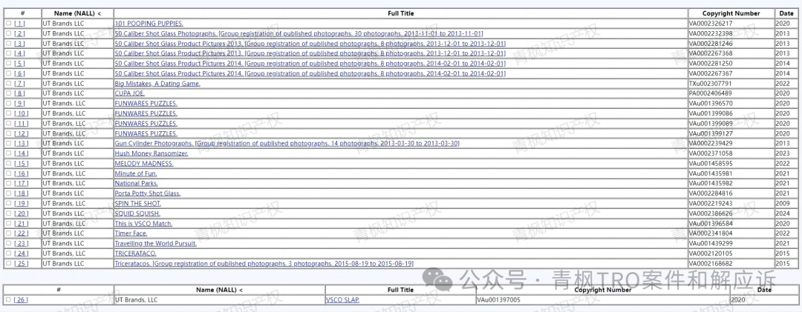Select copyright number VA0002120105

click(711, 253)
